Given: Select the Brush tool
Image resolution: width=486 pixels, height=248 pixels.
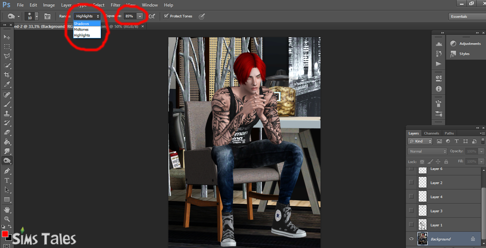Looking at the screenshot, I should tap(7, 104).
